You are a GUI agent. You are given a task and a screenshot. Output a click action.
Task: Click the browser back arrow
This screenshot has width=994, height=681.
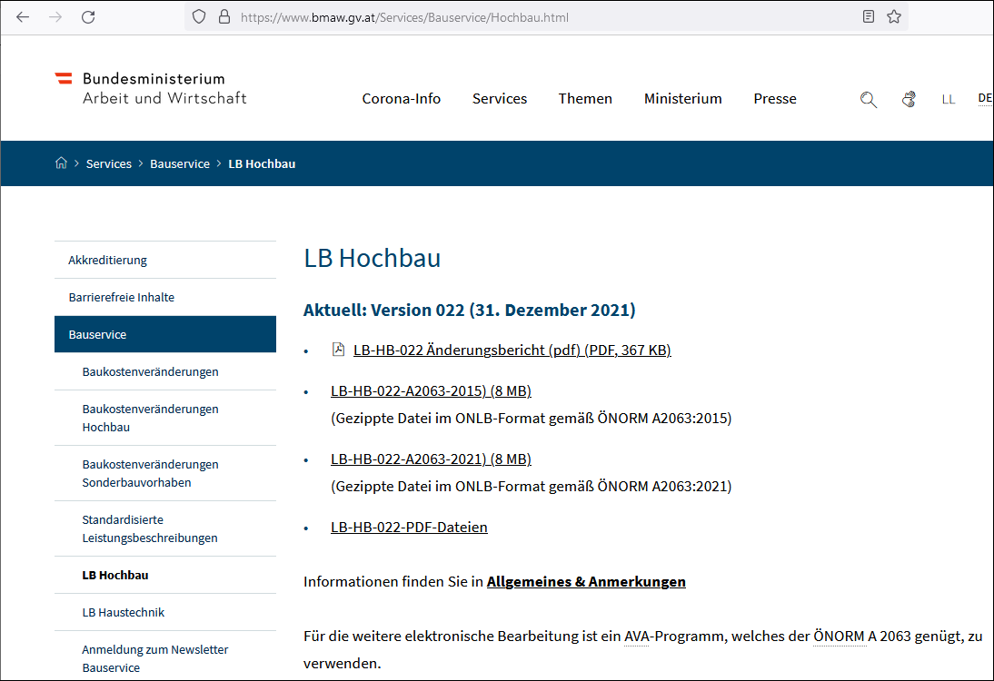(x=23, y=16)
